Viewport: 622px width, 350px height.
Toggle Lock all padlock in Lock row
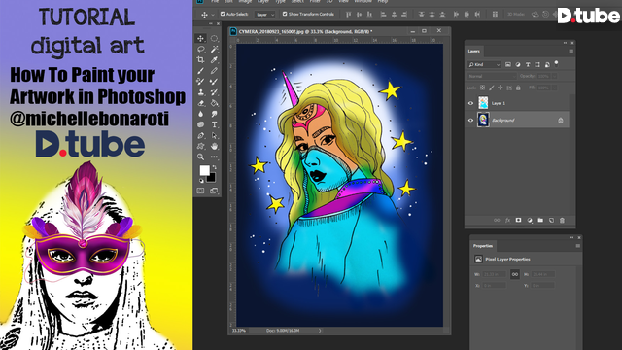pyautogui.click(x=518, y=87)
